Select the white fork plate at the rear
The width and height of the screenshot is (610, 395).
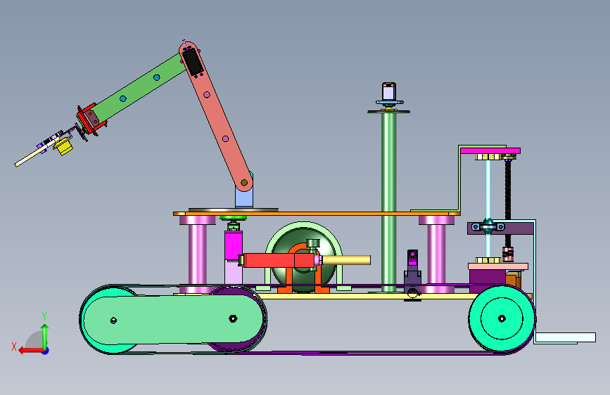tap(565, 337)
